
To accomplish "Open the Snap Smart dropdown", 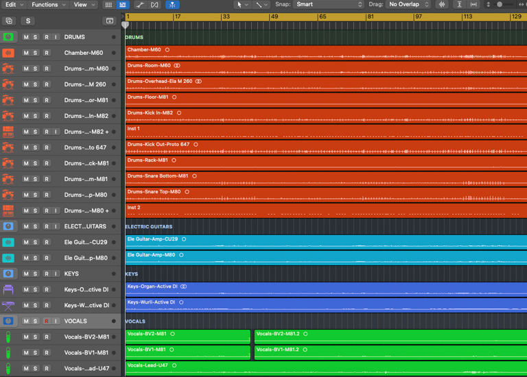I will coord(328,4).
